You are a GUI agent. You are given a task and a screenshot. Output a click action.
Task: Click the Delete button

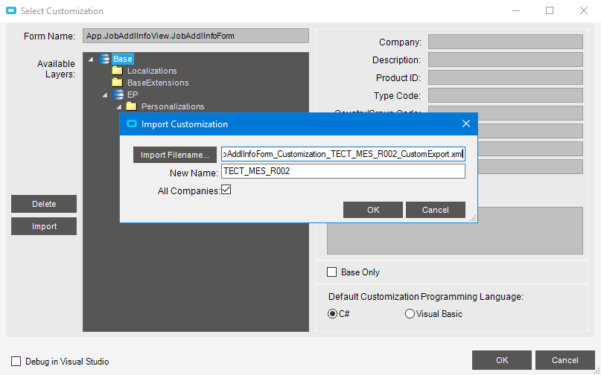tap(44, 204)
